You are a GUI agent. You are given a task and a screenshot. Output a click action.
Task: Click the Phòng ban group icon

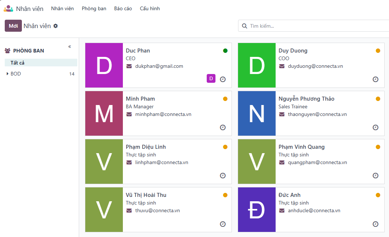7,51
